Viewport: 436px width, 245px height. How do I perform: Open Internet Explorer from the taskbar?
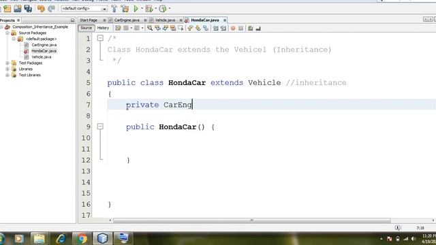(61, 239)
